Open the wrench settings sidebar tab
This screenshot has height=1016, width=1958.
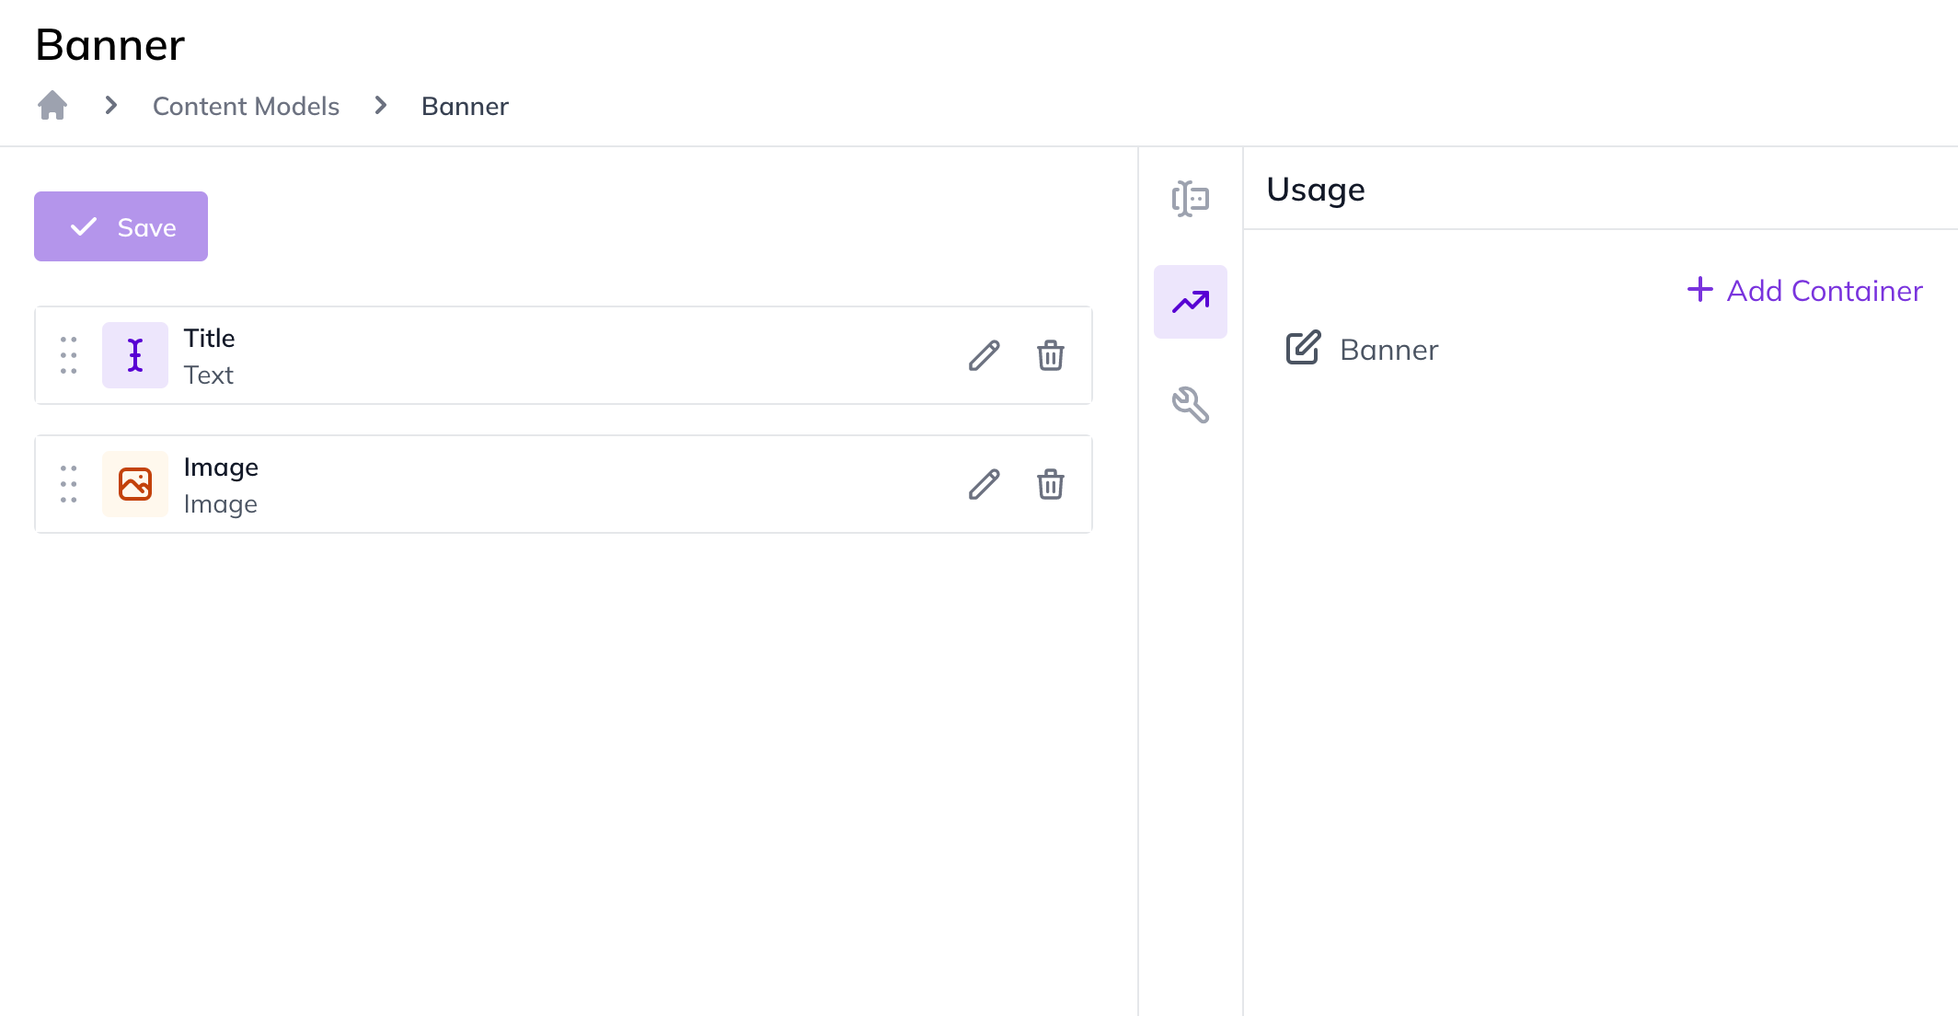[x=1191, y=405]
